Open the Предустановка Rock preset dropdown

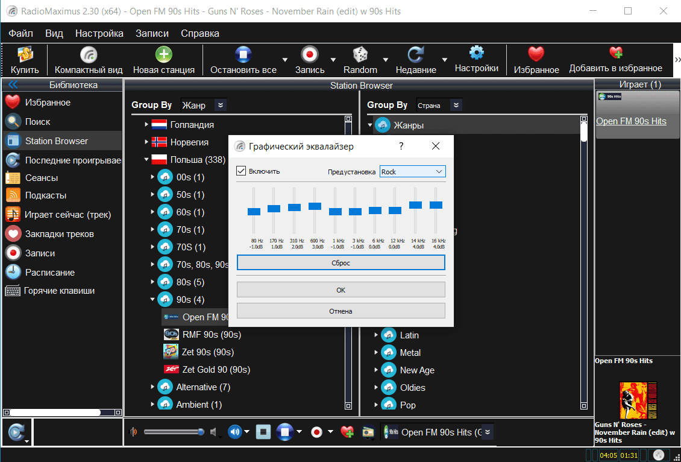click(x=412, y=172)
